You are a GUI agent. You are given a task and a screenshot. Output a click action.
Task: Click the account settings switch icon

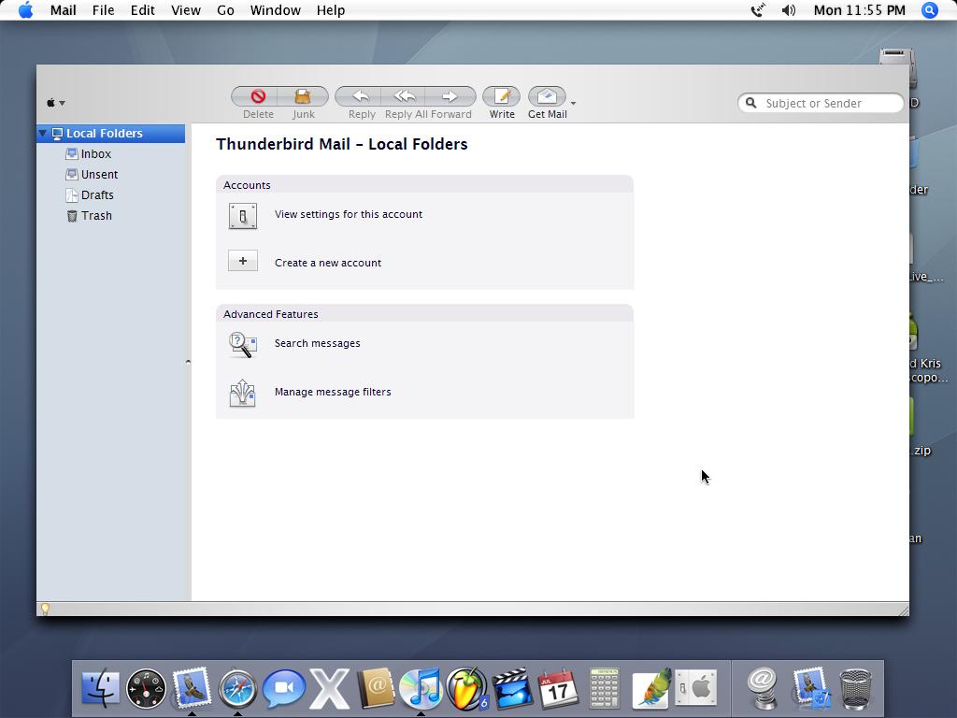[243, 216]
